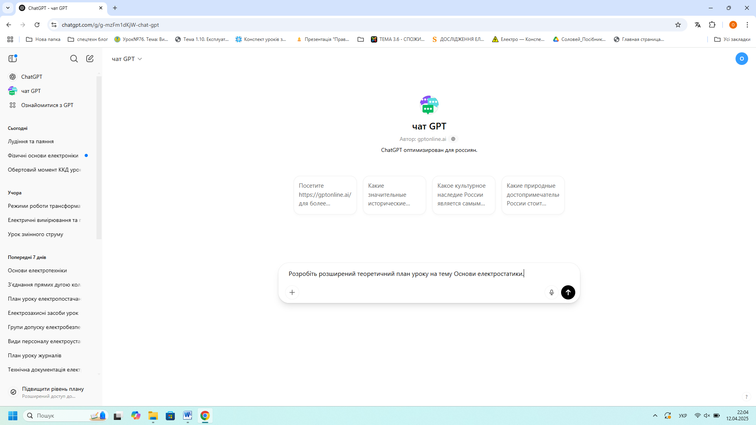Open the Chrome apps grid in bookmarks bar

tap(10, 39)
